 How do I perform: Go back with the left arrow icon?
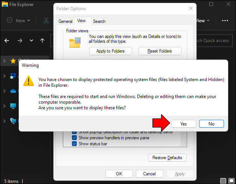7,41
